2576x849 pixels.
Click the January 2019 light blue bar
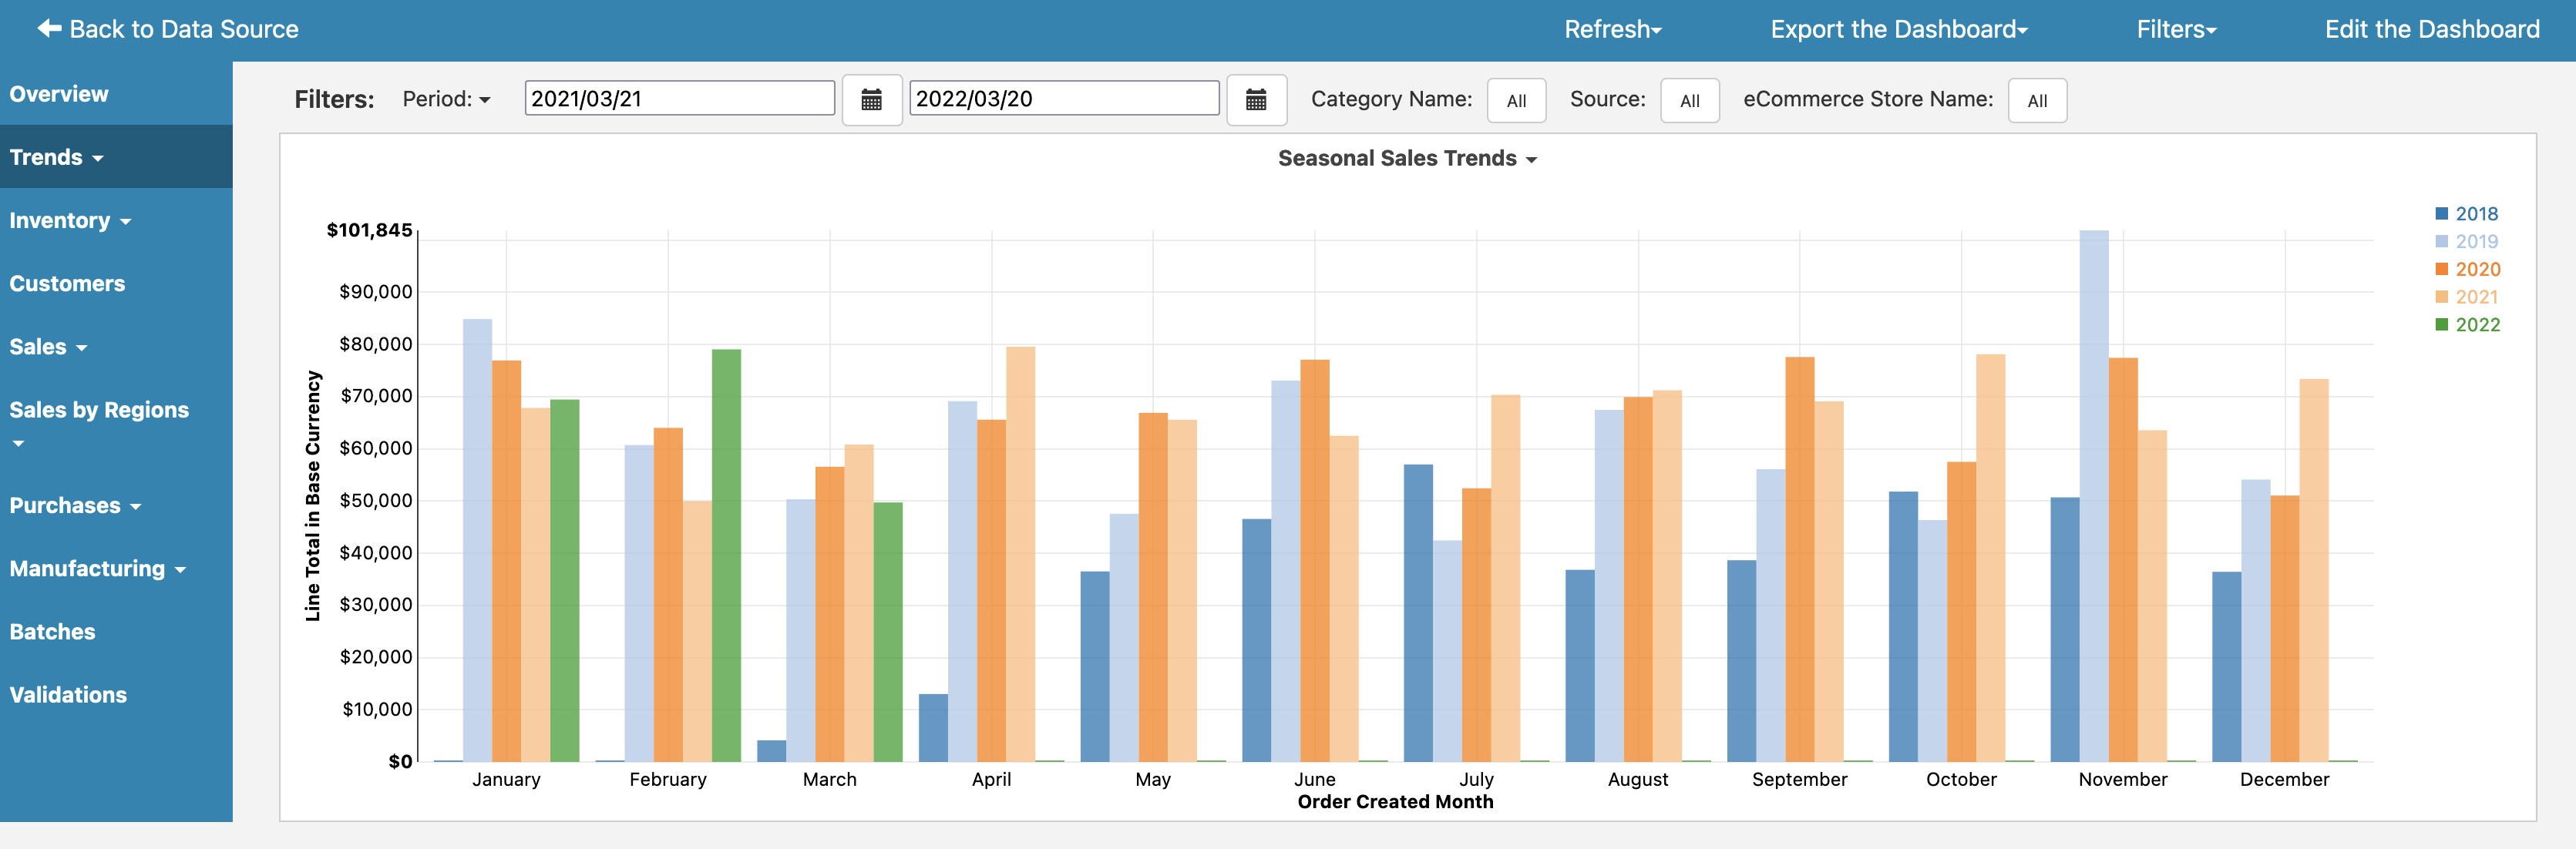click(x=477, y=540)
